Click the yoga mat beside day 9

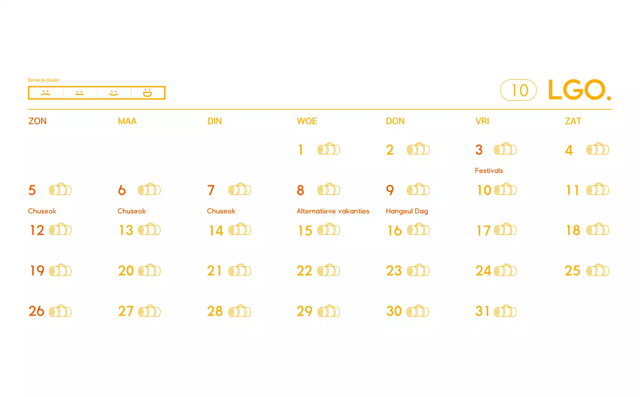click(418, 190)
